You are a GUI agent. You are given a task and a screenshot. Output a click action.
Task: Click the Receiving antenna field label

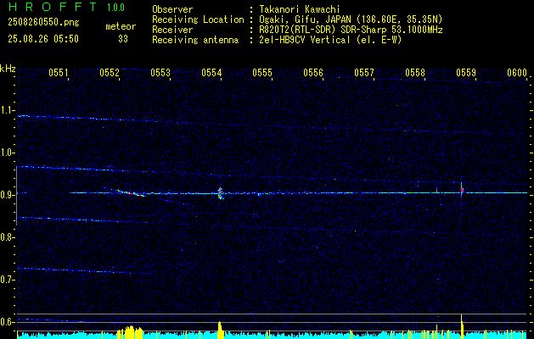195,40
